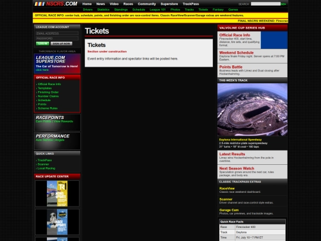Follow the 'click here' Superstore link

point(42,70)
